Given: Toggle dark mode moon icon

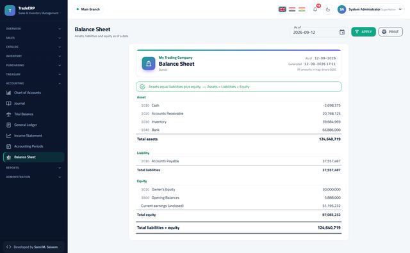Looking at the screenshot, I should point(328,10).
